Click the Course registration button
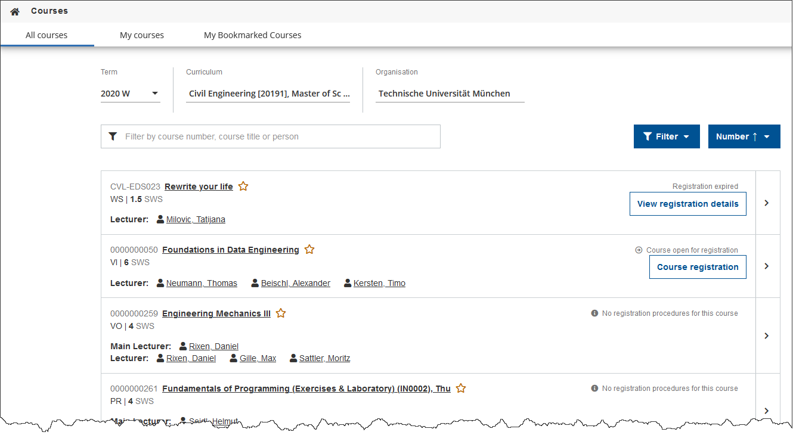This screenshot has height=435, width=793. (x=697, y=267)
